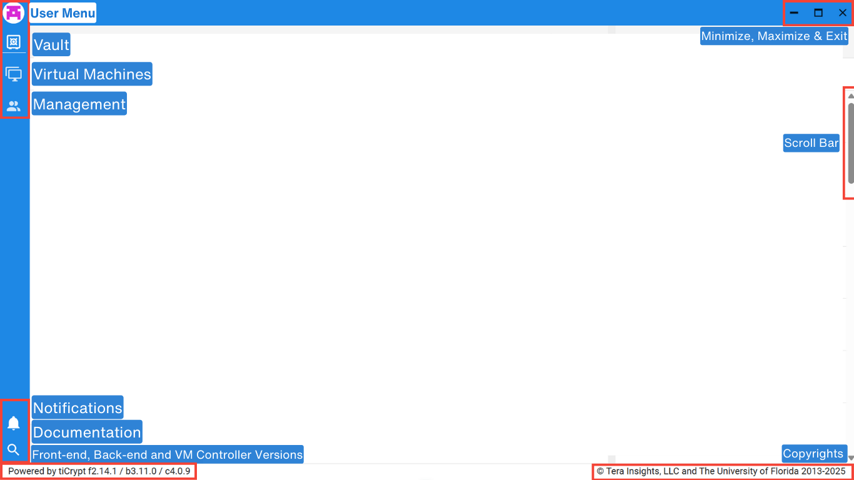Click the scrollbar up arrow
The width and height of the screenshot is (854, 480).
[850, 96]
